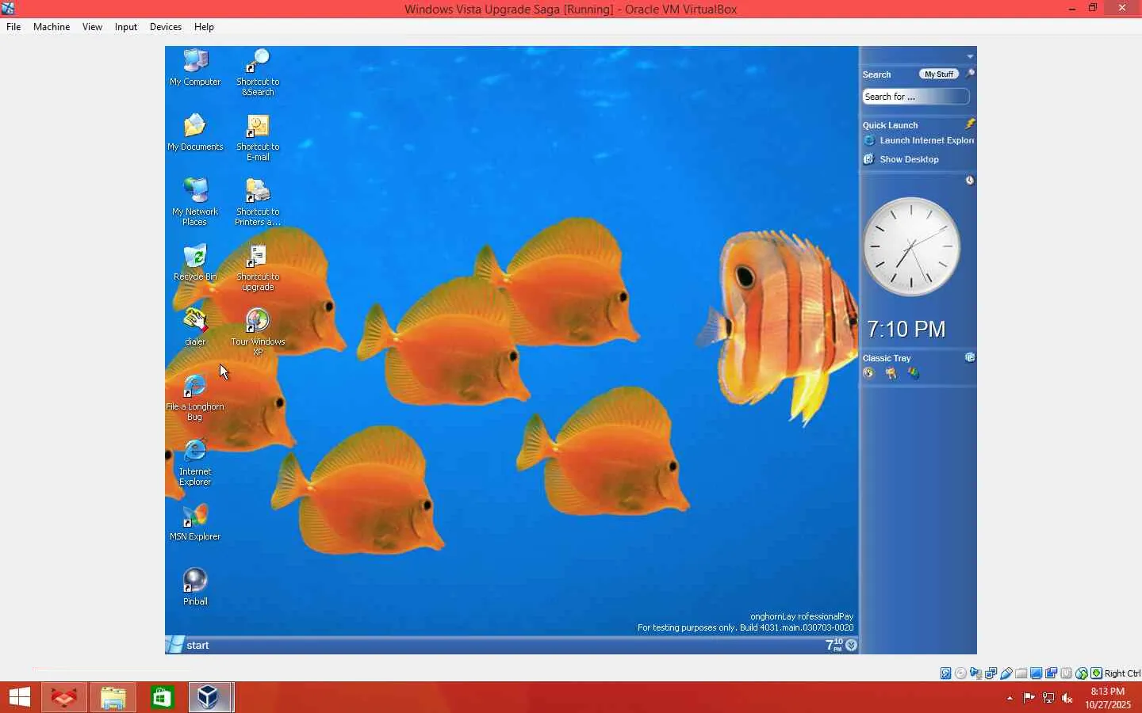Viewport: 1142px width, 713px height.
Task: Open the VirtualBox View menu
Action: 92,27
